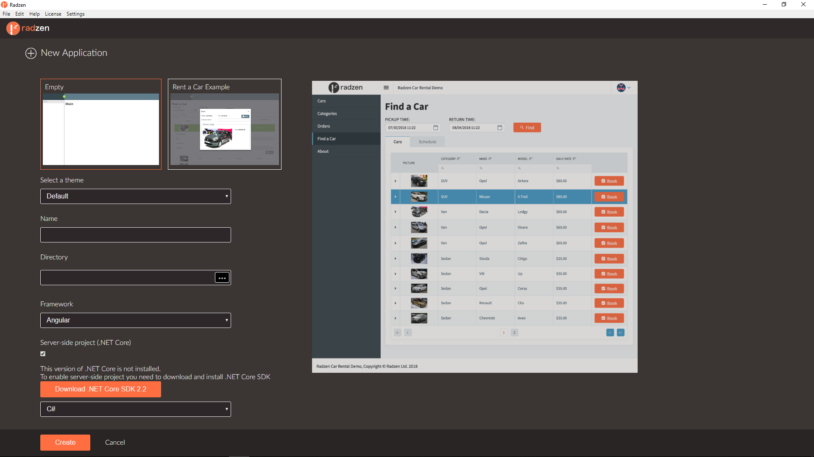Click Cars in the preview sidebar
Image resolution: width=814 pixels, height=457 pixels.
click(x=346, y=101)
